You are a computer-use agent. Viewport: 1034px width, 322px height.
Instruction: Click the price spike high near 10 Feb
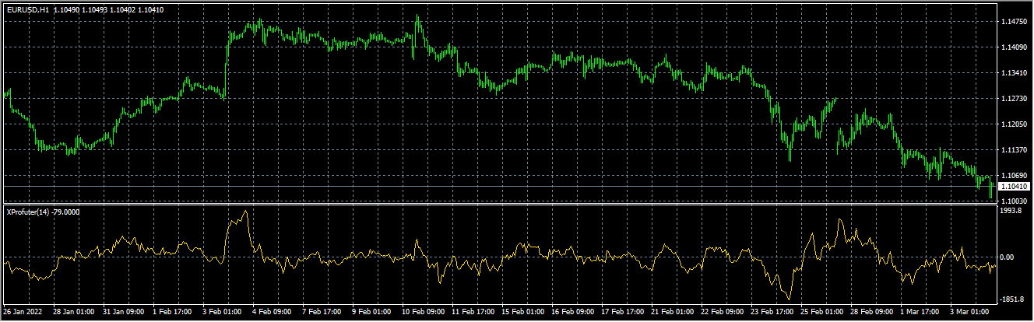(417, 17)
